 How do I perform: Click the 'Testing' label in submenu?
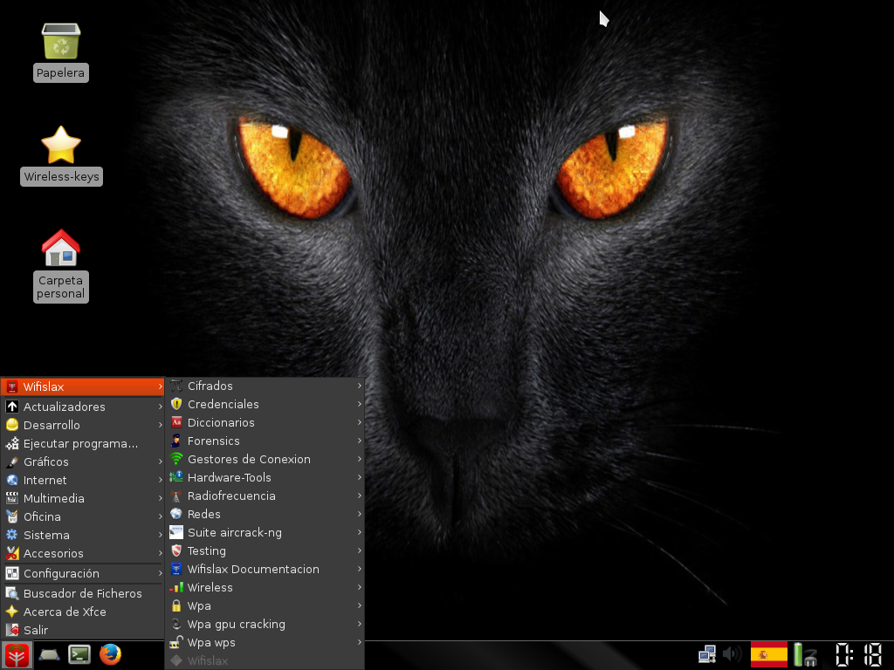tap(206, 551)
